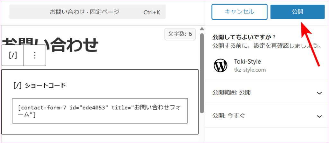This screenshot has width=329, height=143.
Task: Open the three-dot block options menu
Action: (x=35, y=55)
